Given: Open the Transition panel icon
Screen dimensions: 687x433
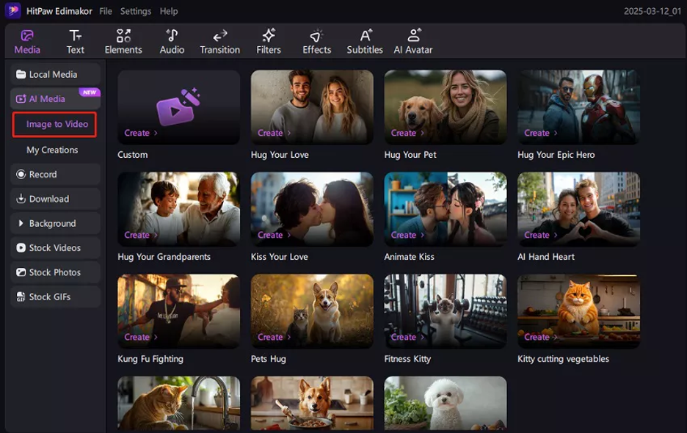Looking at the screenshot, I should coord(220,35).
